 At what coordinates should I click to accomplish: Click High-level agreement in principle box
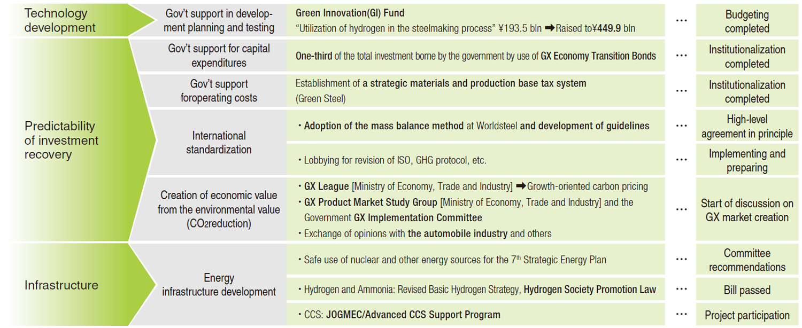point(747,127)
